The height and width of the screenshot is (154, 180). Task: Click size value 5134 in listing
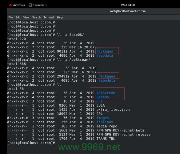[x=63, y=135]
